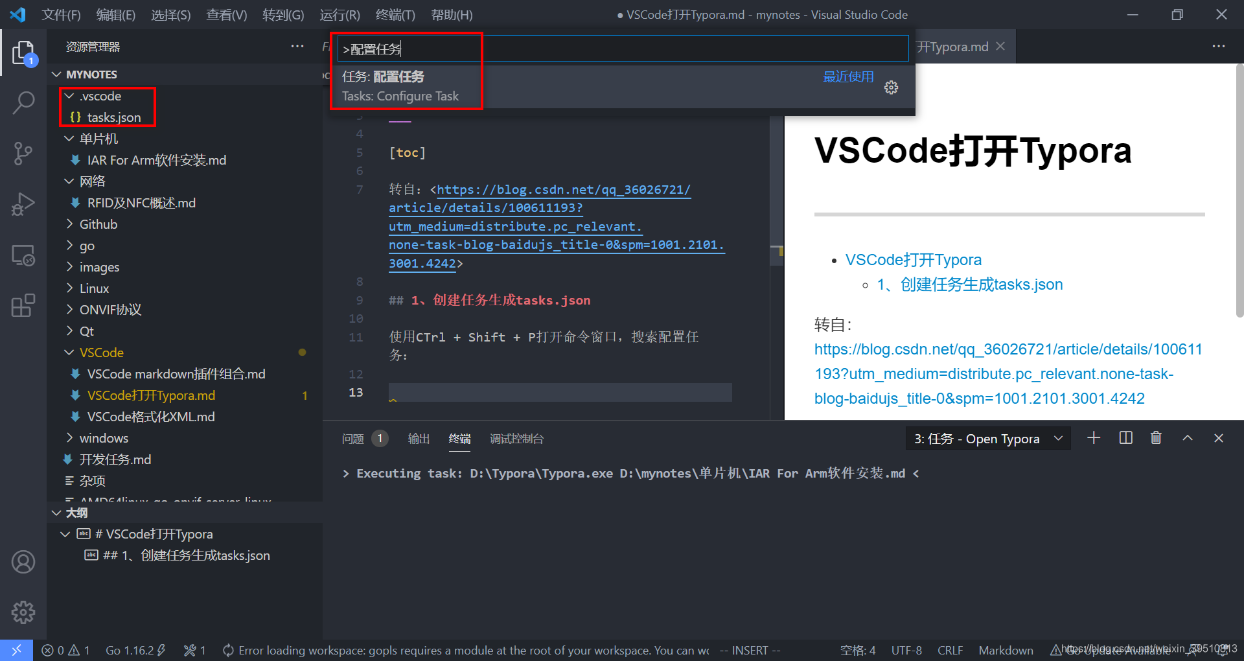Image resolution: width=1244 pixels, height=661 pixels.
Task: Click 空格: 4 indentation in status bar
Action: pyautogui.click(x=858, y=650)
